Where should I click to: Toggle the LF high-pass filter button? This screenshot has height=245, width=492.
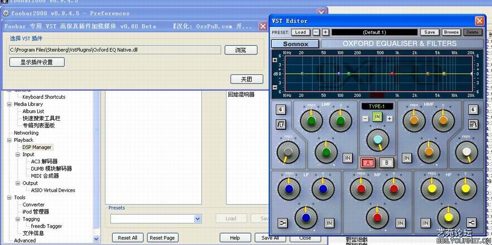point(281,124)
